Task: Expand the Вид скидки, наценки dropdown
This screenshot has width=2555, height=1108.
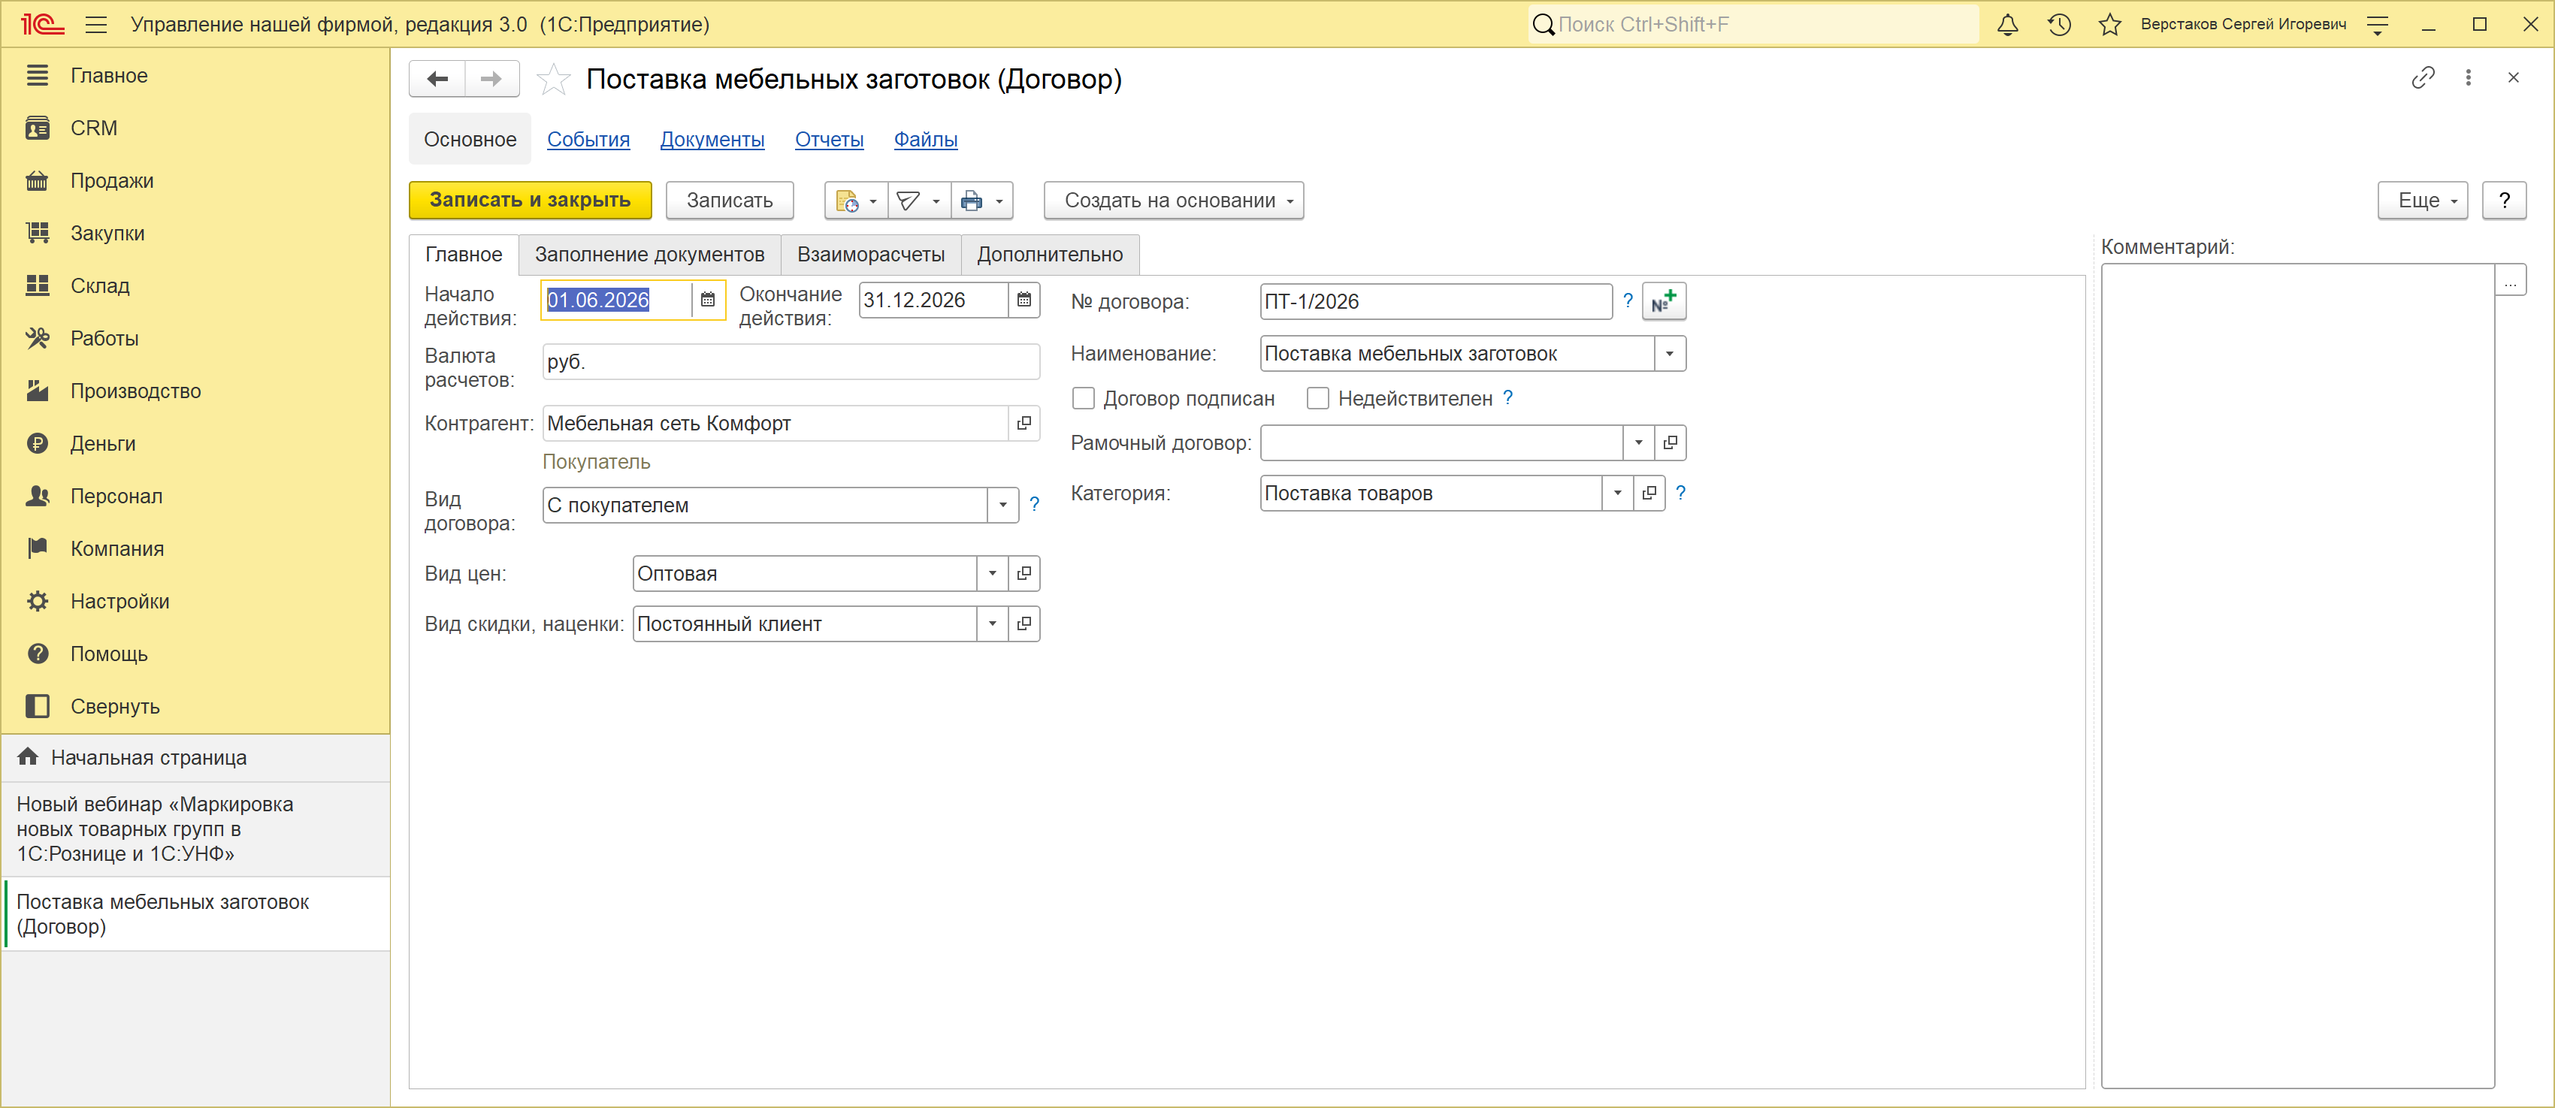Action: tap(993, 624)
